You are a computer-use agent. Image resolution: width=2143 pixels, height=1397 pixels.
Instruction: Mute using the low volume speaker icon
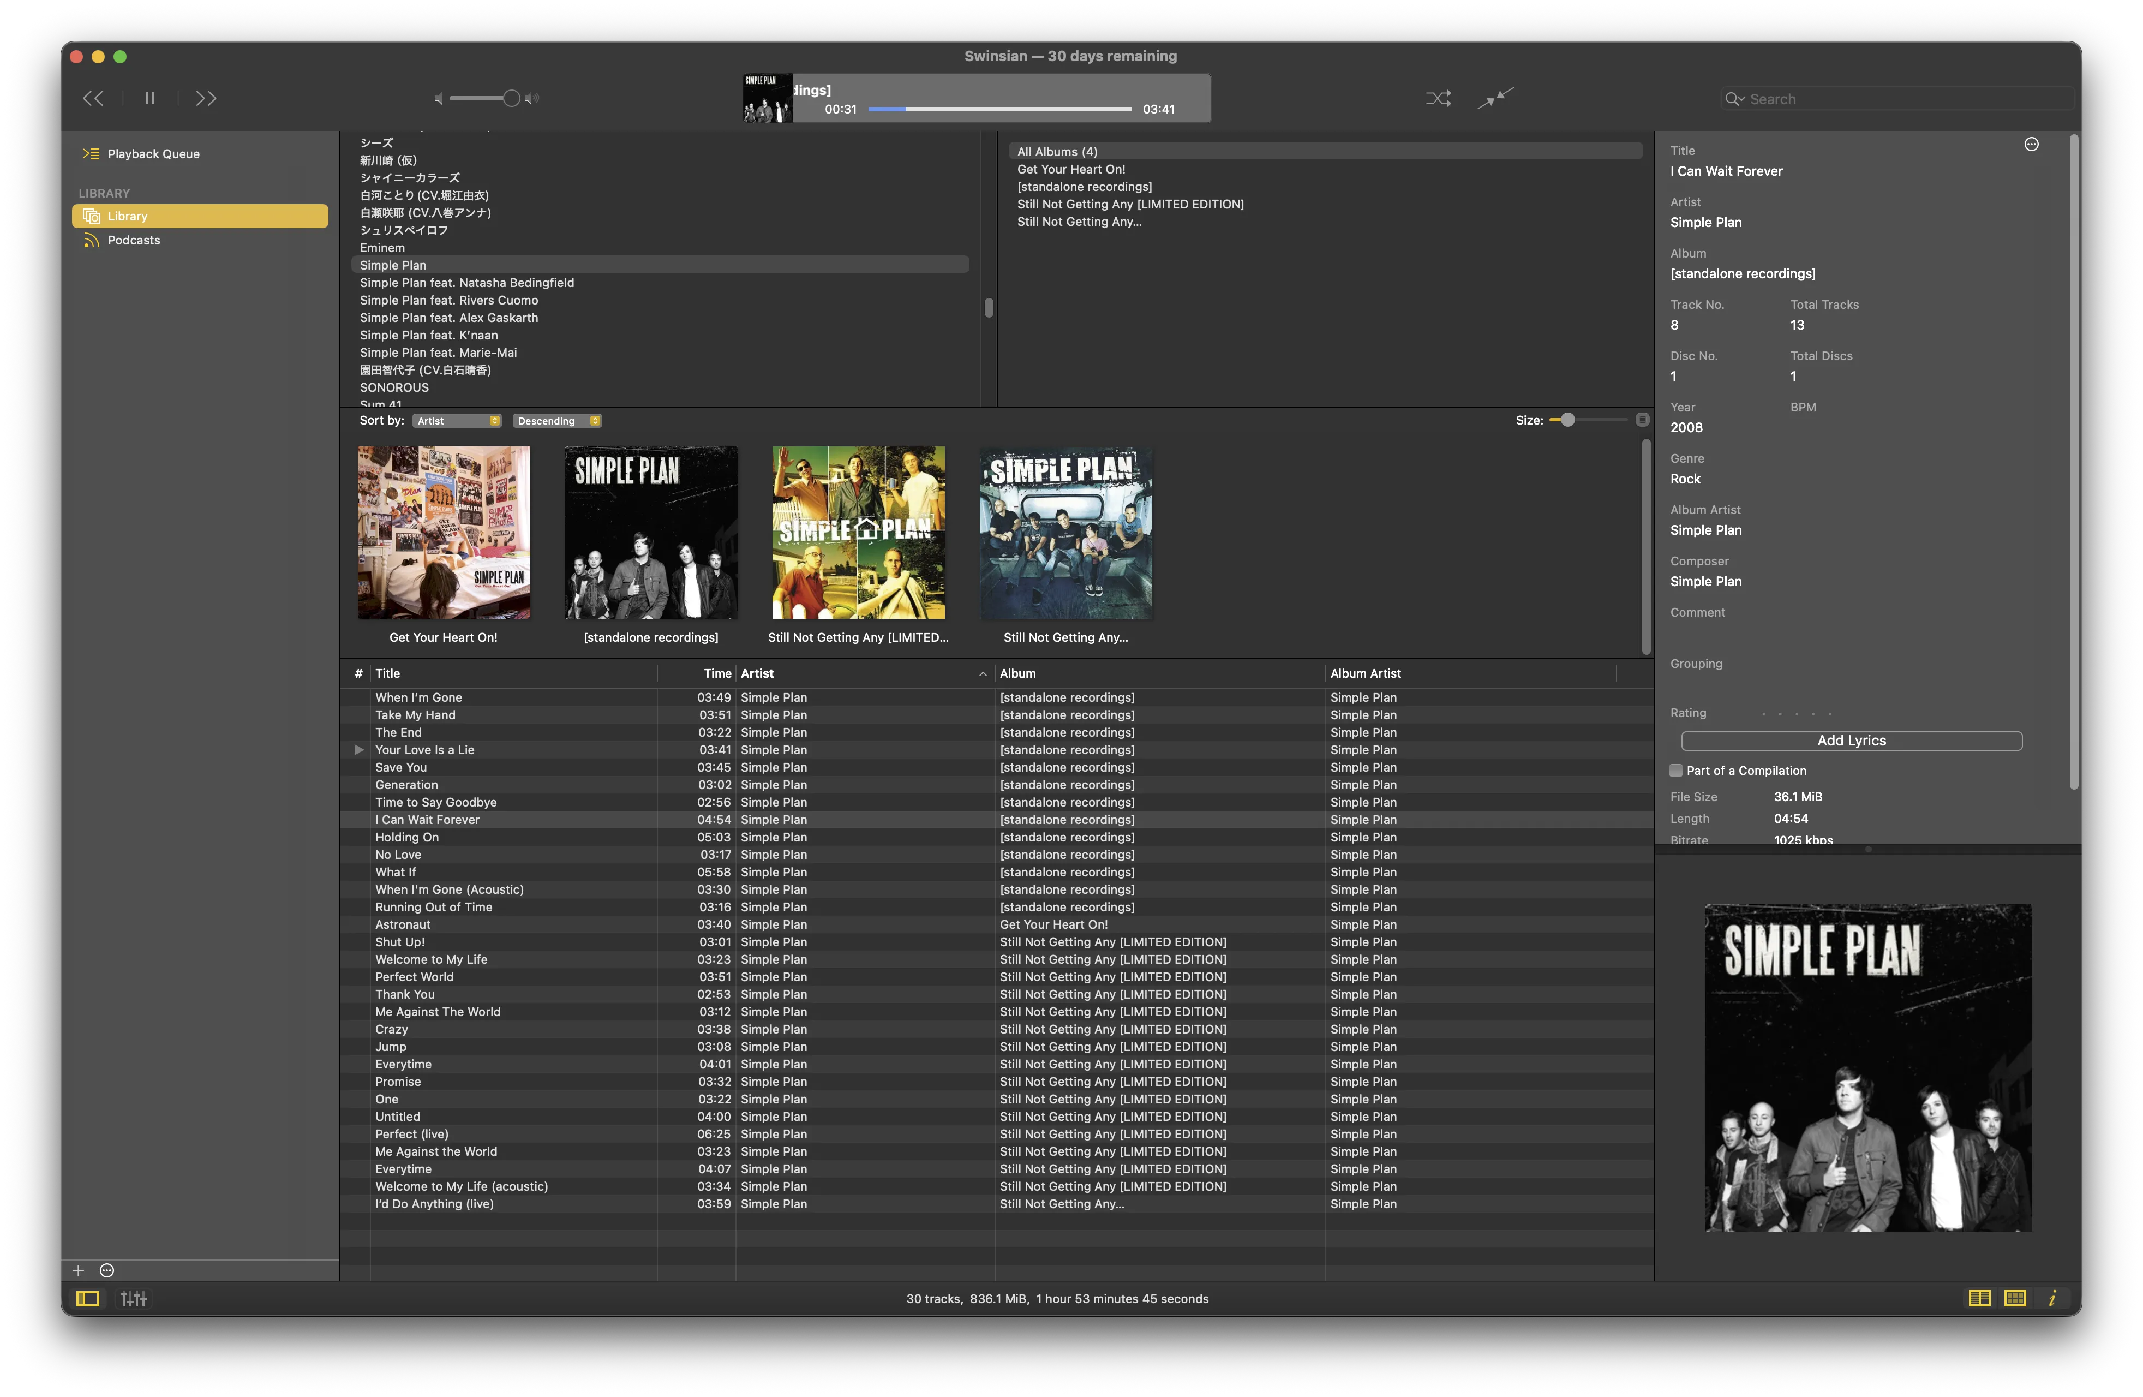[439, 98]
